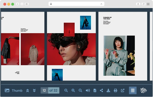Zoom in with the plus magnifier

click(73, 90)
